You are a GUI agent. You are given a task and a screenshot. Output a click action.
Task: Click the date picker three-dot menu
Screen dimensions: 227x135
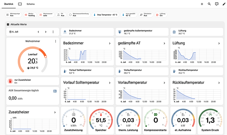pos(53,32)
